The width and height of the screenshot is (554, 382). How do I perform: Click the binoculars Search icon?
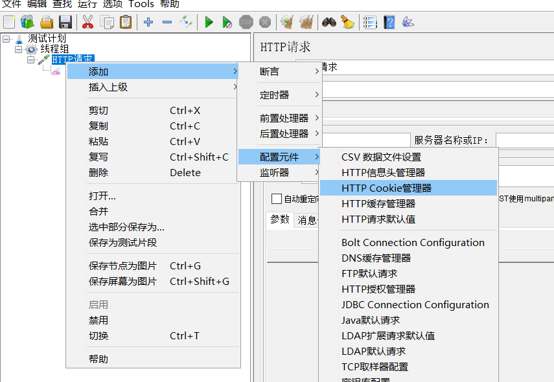pyautogui.click(x=329, y=23)
